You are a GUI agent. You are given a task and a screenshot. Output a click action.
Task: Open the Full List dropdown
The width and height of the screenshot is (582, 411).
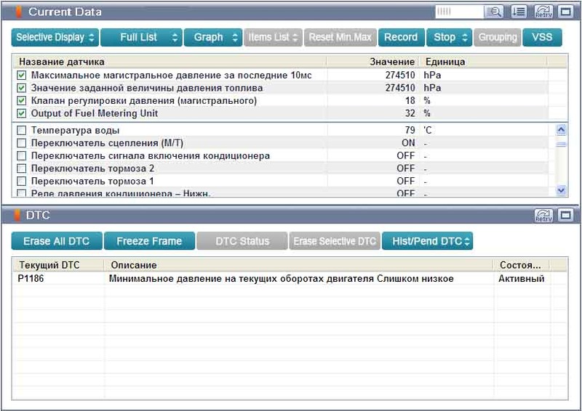141,38
